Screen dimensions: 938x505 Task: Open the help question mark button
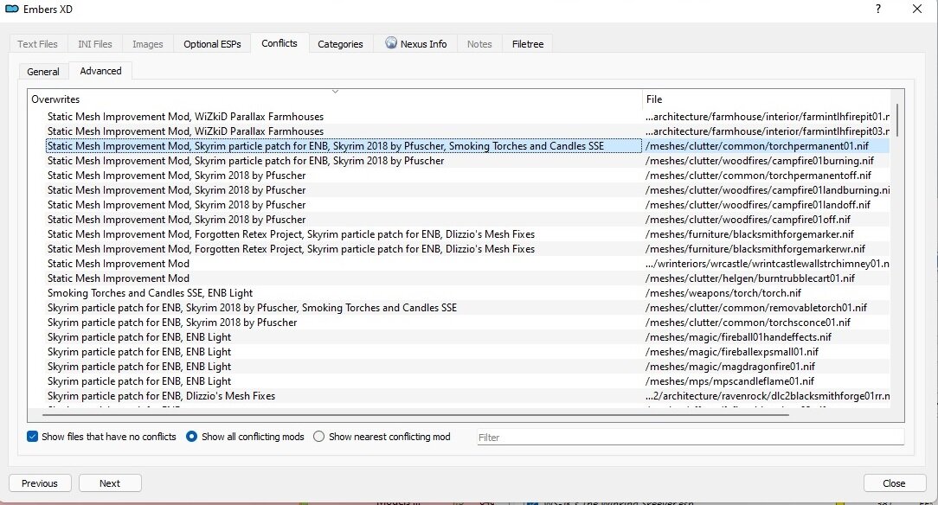tap(877, 9)
